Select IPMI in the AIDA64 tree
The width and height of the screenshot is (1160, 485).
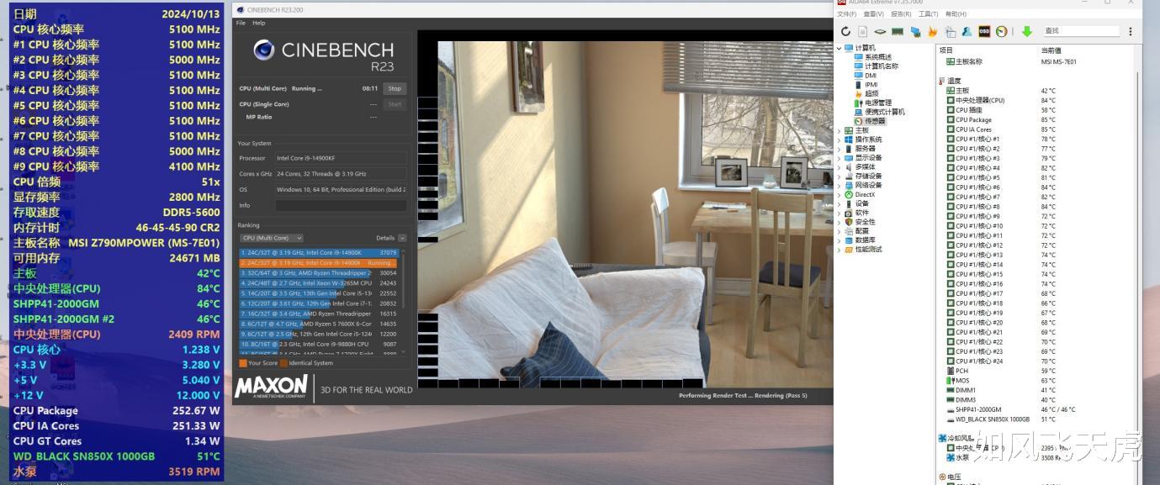(871, 84)
